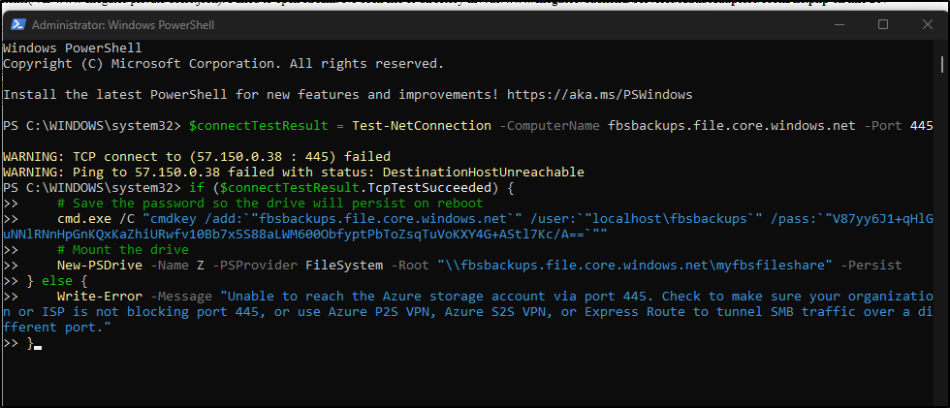
Task: Click the cmd.exe /C command text
Action: coord(96,218)
